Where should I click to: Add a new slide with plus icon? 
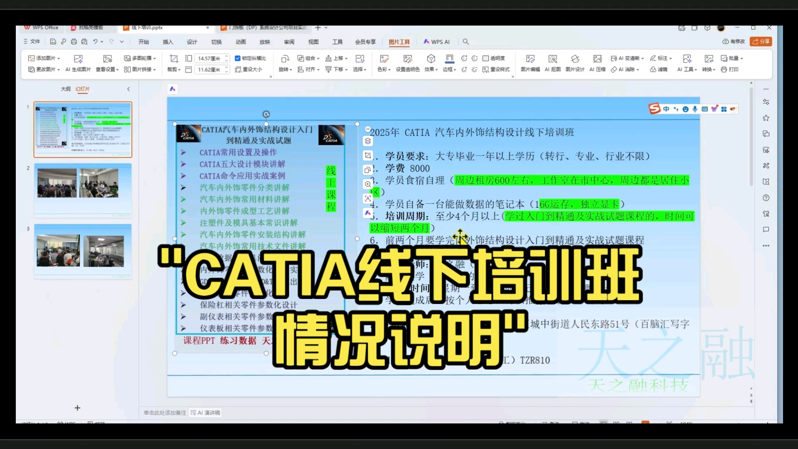click(77, 408)
